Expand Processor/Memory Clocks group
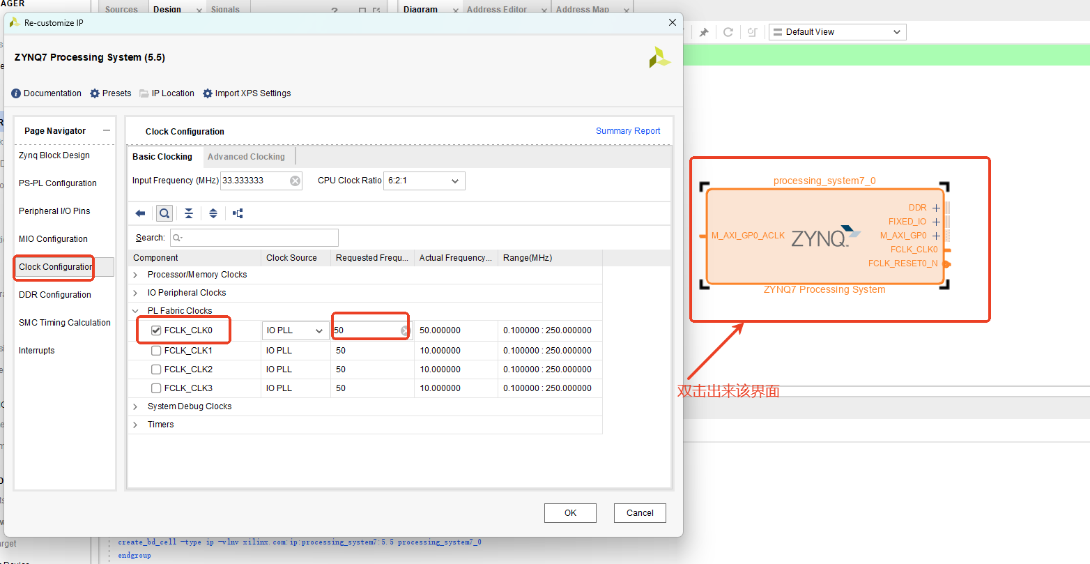Viewport: 1090px width, 564px height. click(x=135, y=275)
